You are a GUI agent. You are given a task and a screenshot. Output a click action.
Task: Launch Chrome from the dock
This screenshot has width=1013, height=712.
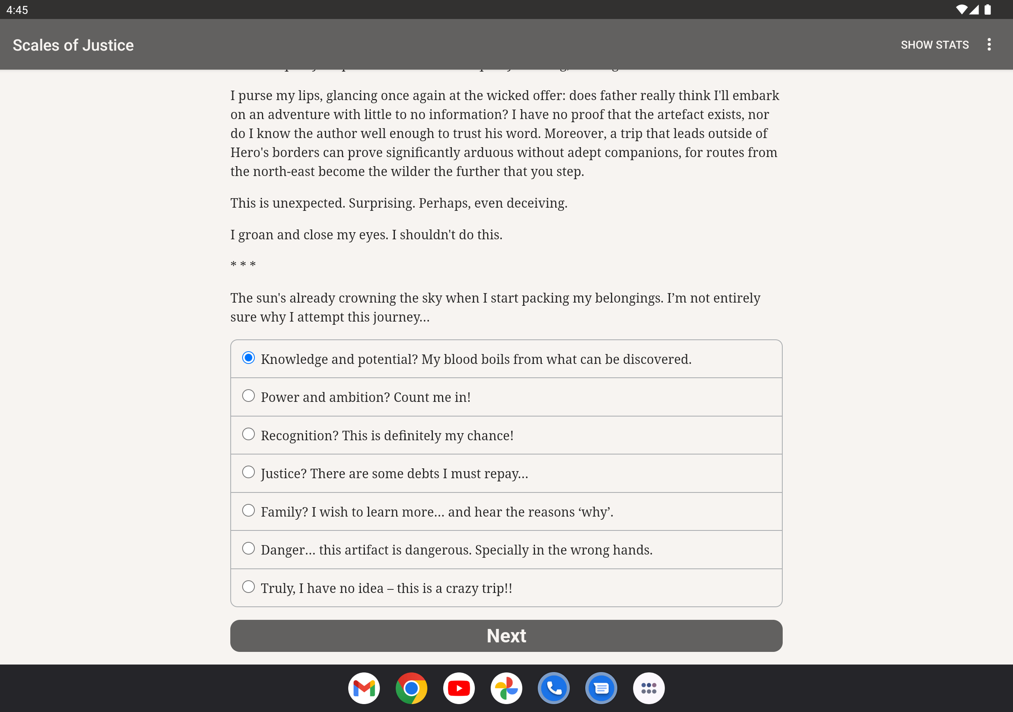pos(411,688)
